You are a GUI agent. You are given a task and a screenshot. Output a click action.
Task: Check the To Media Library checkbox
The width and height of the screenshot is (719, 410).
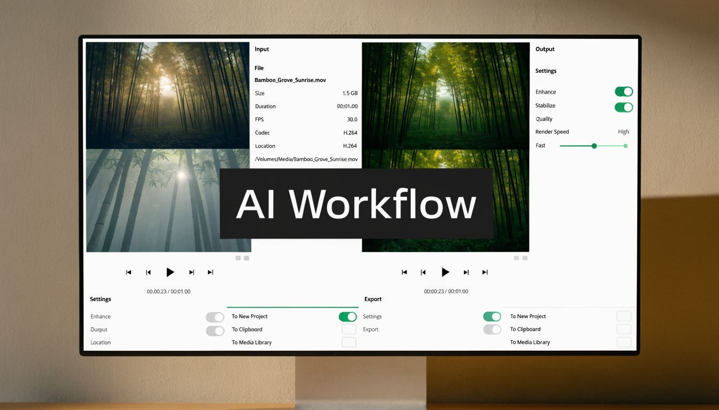coord(349,342)
